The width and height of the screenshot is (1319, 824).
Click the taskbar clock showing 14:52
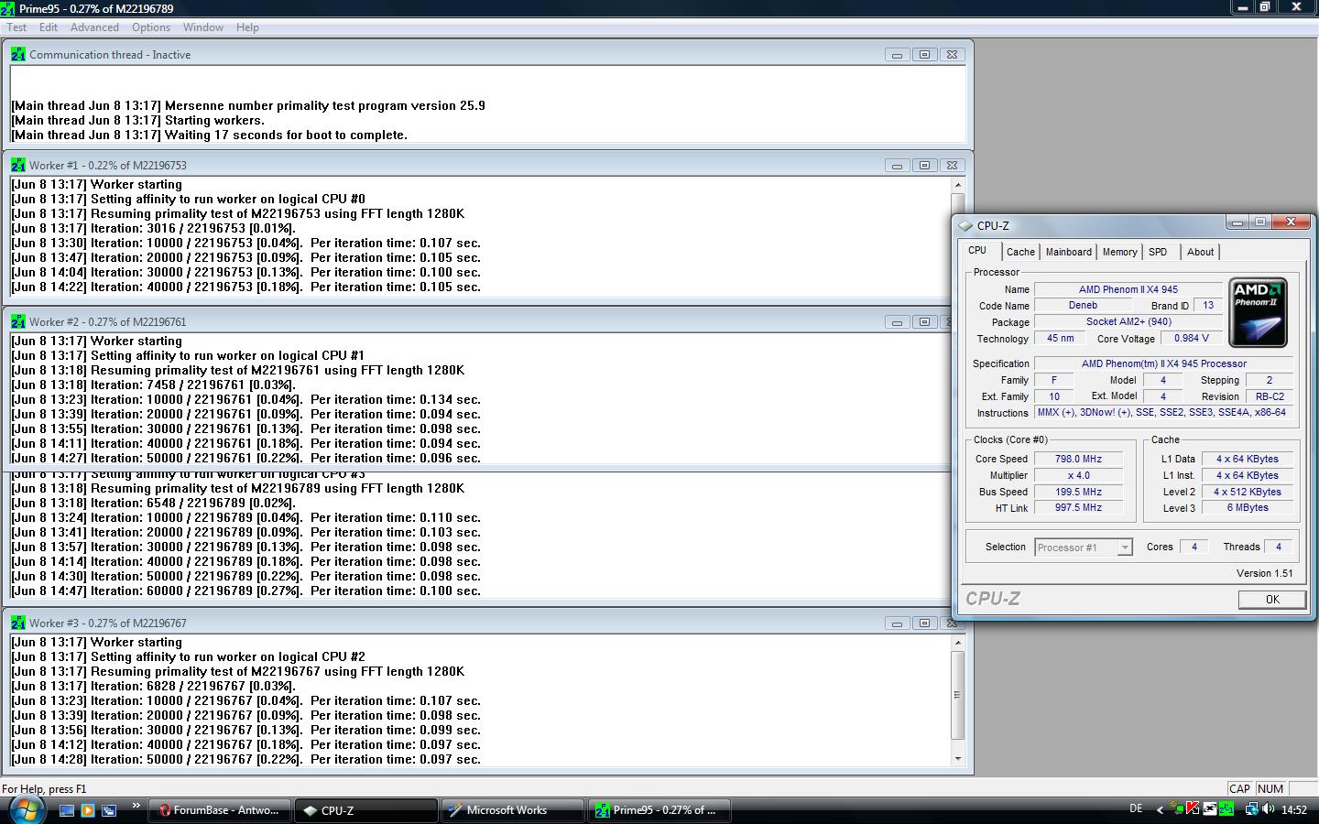click(x=1294, y=810)
